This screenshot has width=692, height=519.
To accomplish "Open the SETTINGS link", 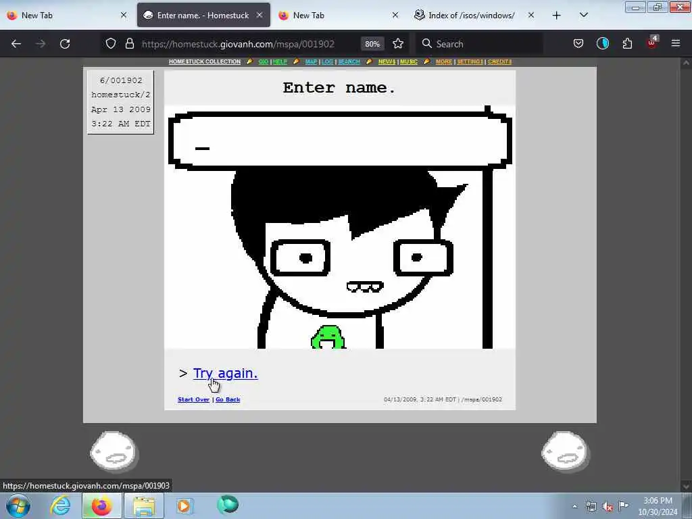I will [470, 61].
